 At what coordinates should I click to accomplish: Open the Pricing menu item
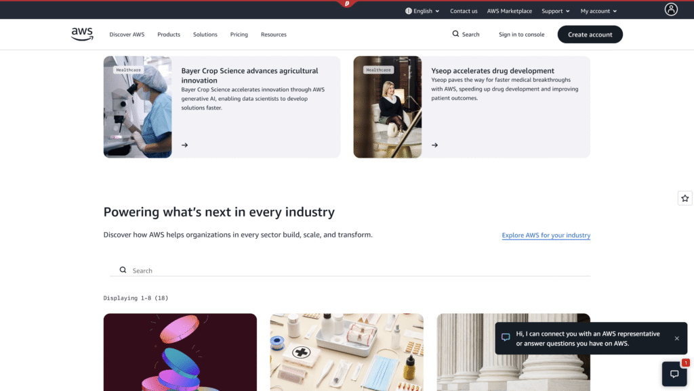coord(239,34)
